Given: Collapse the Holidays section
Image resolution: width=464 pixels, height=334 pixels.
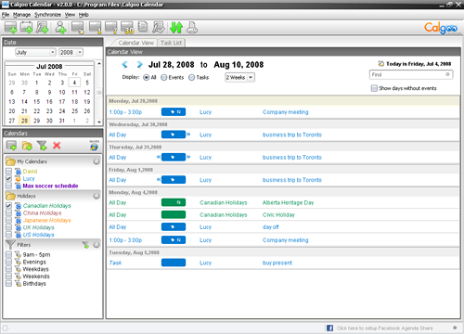Looking at the screenshot, I should (97, 196).
